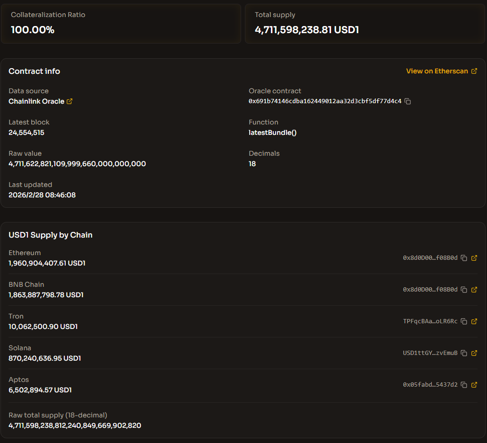
Task: Open Tron contract external link icon
Action: coord(474,321)
